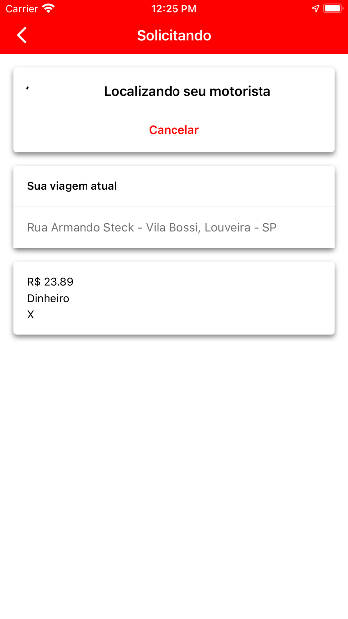Tap the 12:25 PM clock in the status bar

174,8
